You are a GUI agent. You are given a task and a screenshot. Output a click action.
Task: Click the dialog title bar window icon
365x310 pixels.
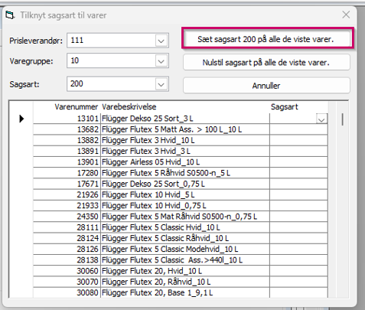click(10, 15)
